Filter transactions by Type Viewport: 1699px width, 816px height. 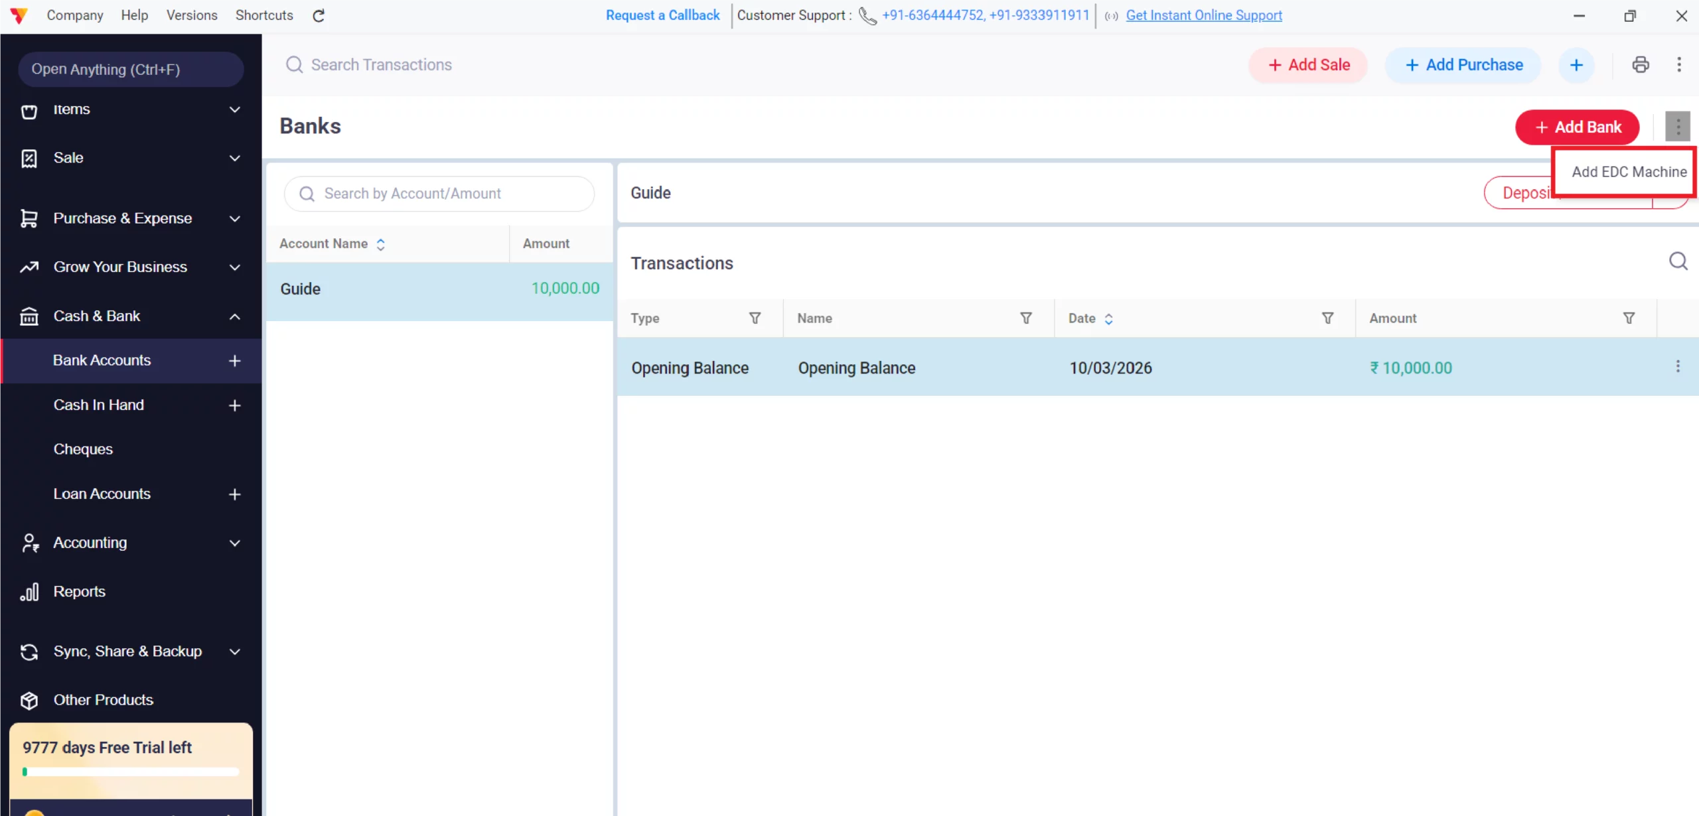pos(755,318)
